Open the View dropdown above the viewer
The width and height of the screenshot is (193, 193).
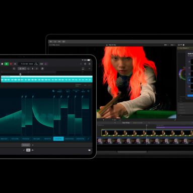click(x=173, y=45)
